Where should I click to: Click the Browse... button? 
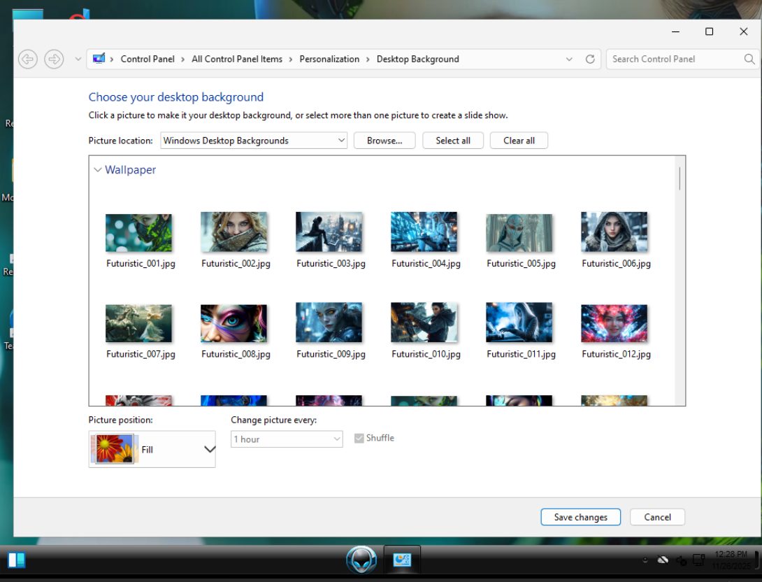tap(384, 141)
